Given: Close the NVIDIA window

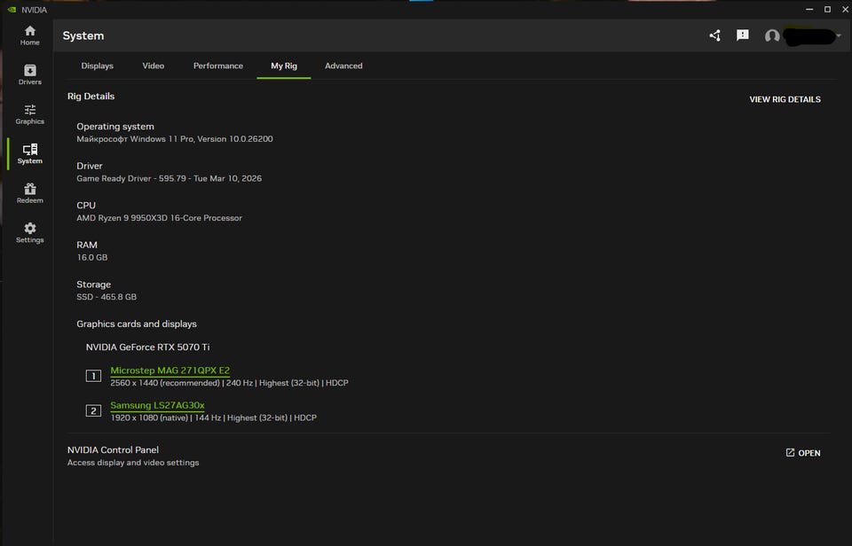Looking at the screenshot, I should tap(846, 9).
